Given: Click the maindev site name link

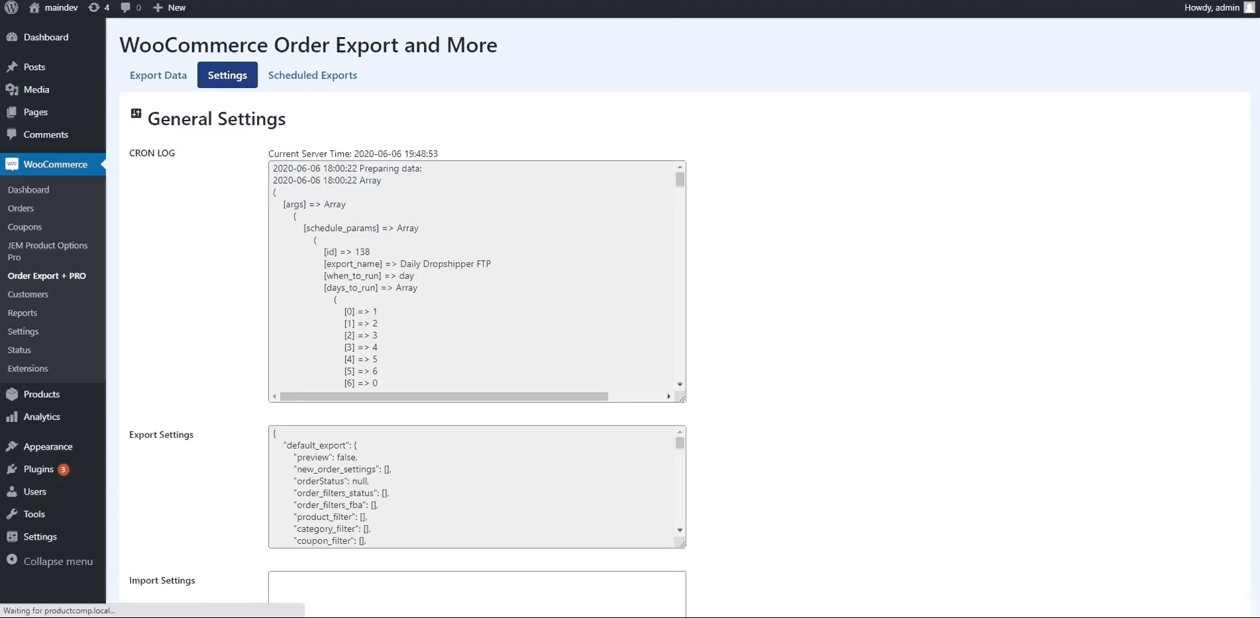Looking at the screenshot, I should (61, 7).
